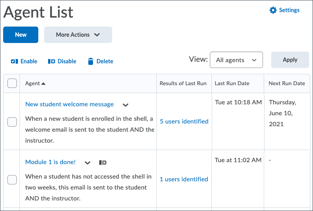Click the sort arrow next to Agent header
This screenshot has height=211, width=313.
[43, 84]
